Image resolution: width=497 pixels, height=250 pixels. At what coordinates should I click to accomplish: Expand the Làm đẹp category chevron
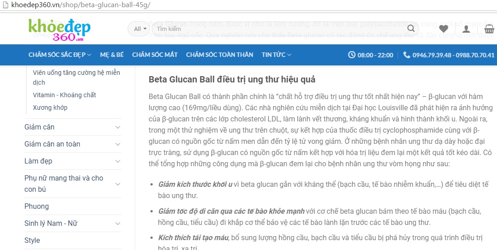(x=118, y=161)
